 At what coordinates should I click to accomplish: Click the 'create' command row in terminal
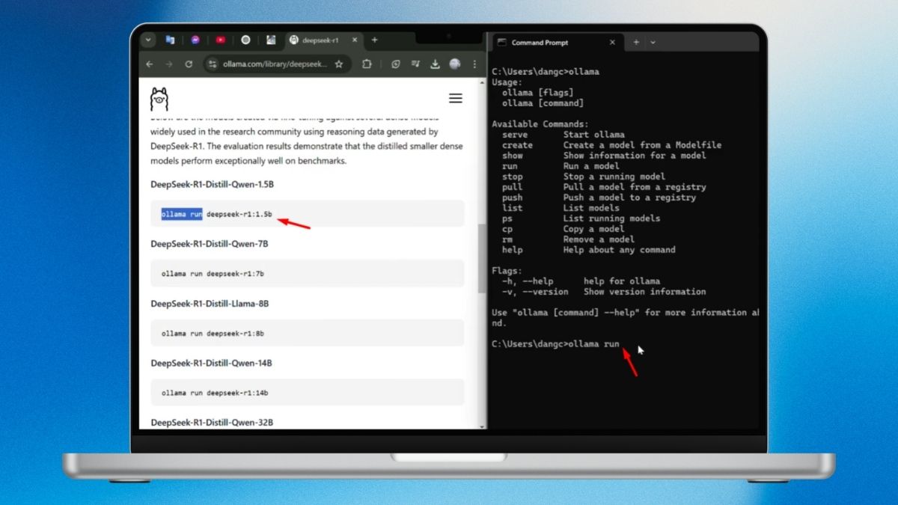coord(611,145)
